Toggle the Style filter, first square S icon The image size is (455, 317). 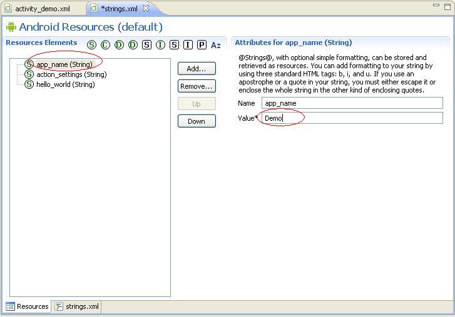[146, 45]
